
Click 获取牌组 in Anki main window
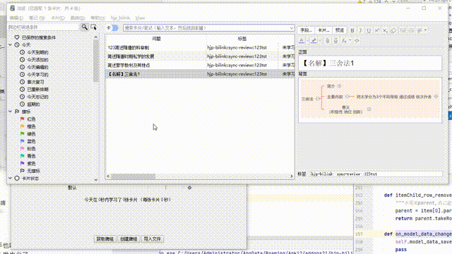coord(105,239)
